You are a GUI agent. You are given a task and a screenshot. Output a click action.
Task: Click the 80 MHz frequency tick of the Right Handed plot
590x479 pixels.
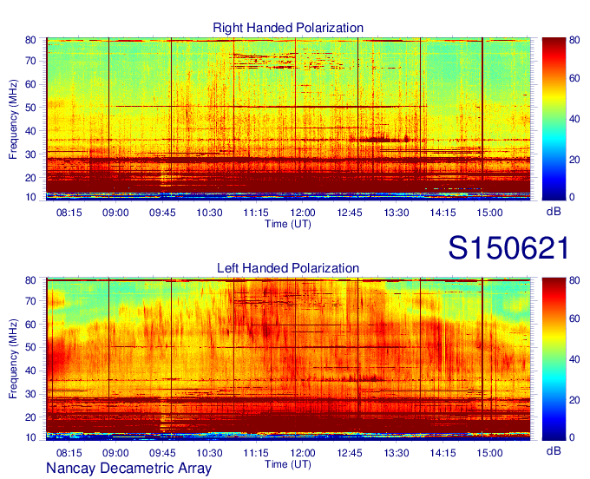point(31,40)
